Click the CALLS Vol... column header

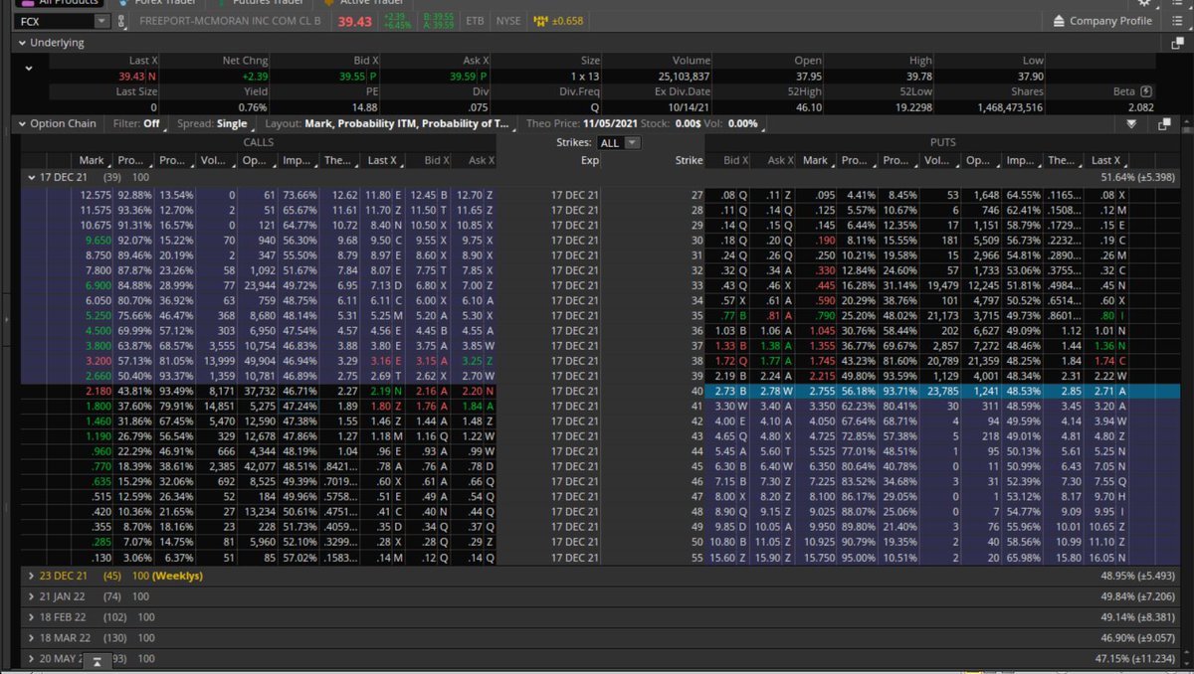pyautogui.click(x=216, y=160)
